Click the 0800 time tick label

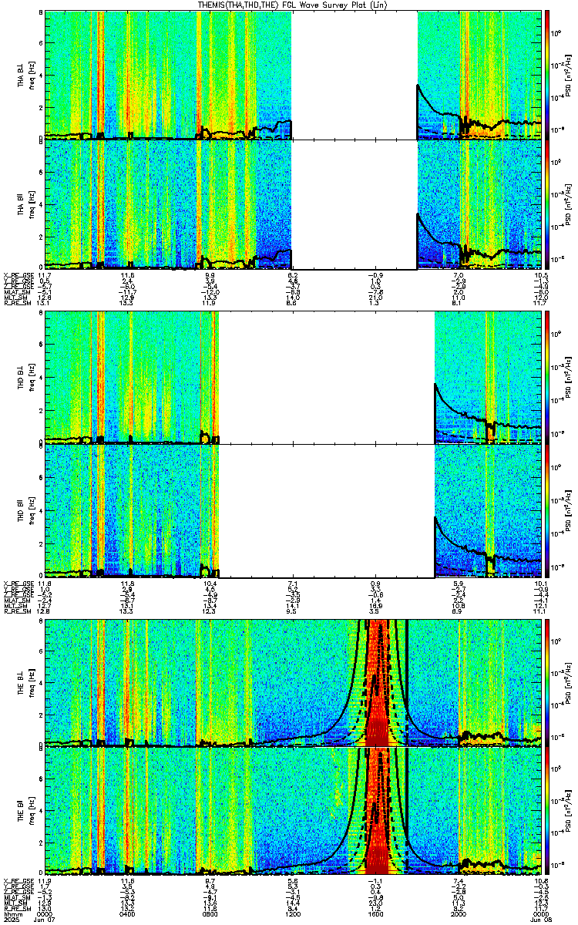[210, 914]
